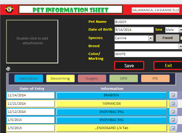Viewport: 182px width, 133px height.
Task: Click the Exit button
Action: tap(168, 65)
